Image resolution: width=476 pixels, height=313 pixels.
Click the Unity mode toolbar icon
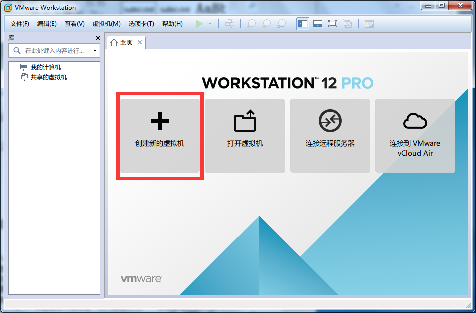(348, 24)
